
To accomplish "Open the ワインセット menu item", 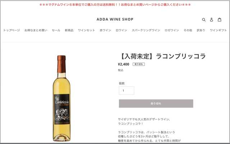I will click(x=86, y=30).
